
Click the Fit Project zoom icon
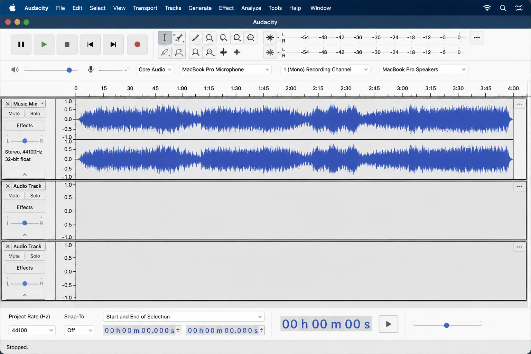[251, 38]
